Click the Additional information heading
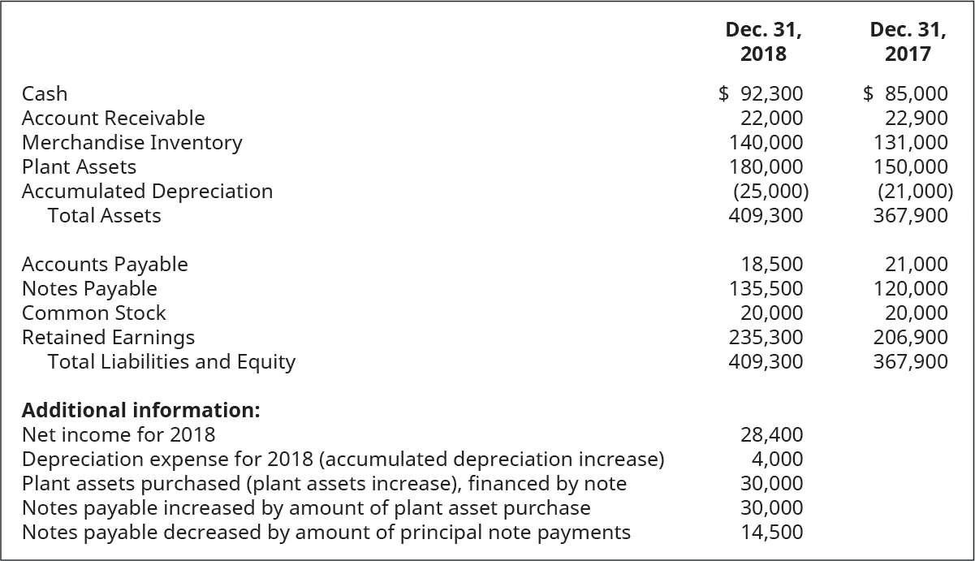 [140, 410]
